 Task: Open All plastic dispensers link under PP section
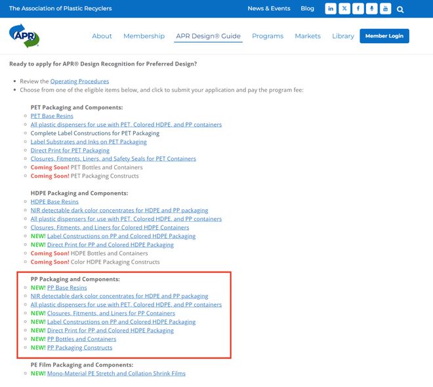(126, 305)
